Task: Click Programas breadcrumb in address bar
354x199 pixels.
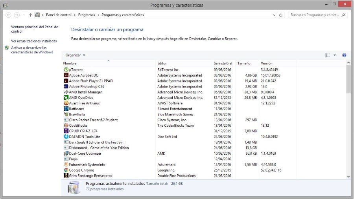Action: (x=87, y=15)
